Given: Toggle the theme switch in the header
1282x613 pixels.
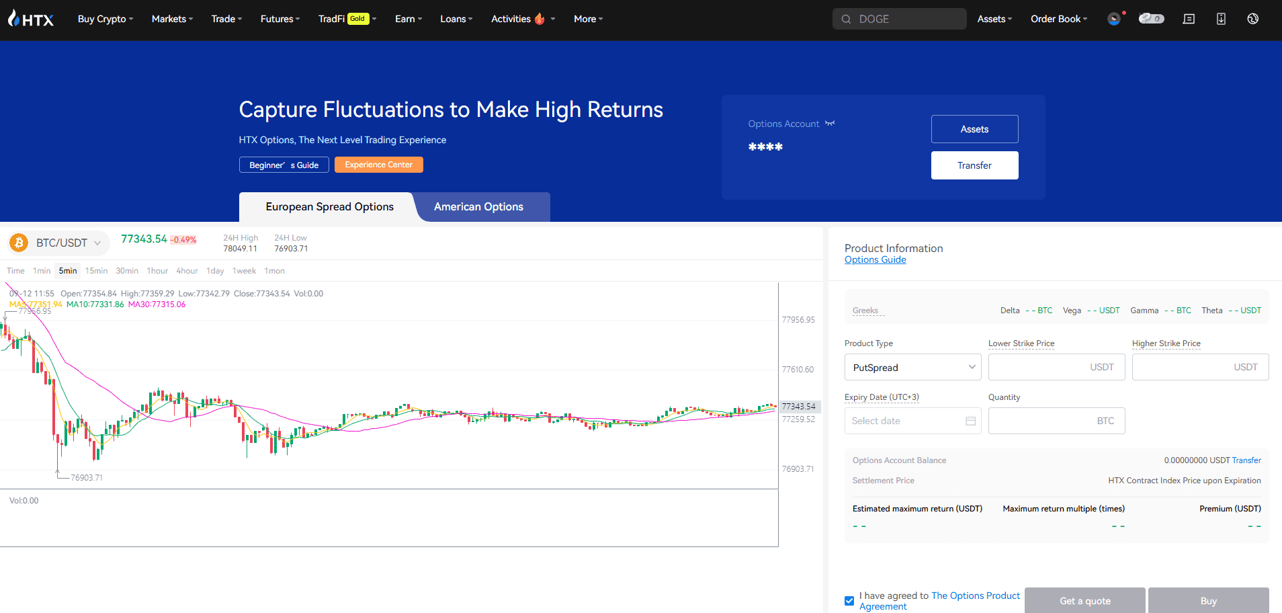Looking at the screenshot, I should [1151, 19].
